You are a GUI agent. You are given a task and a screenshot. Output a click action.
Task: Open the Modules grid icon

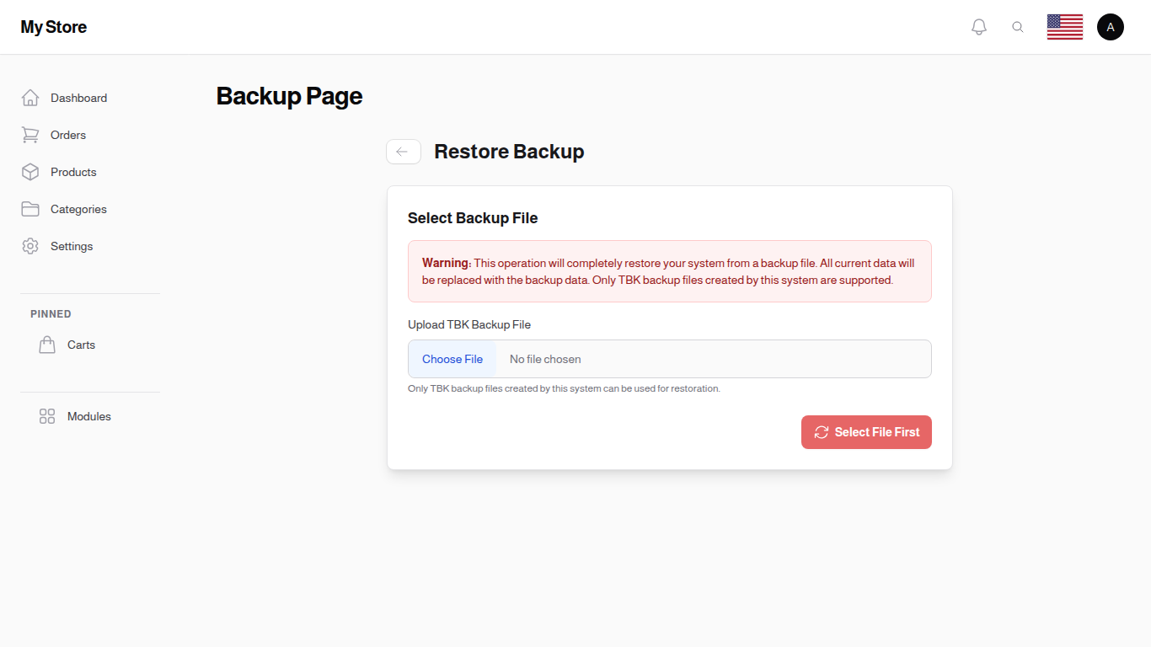46,416
